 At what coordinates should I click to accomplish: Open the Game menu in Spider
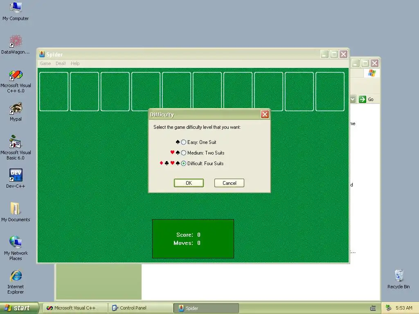coord(45,63)
